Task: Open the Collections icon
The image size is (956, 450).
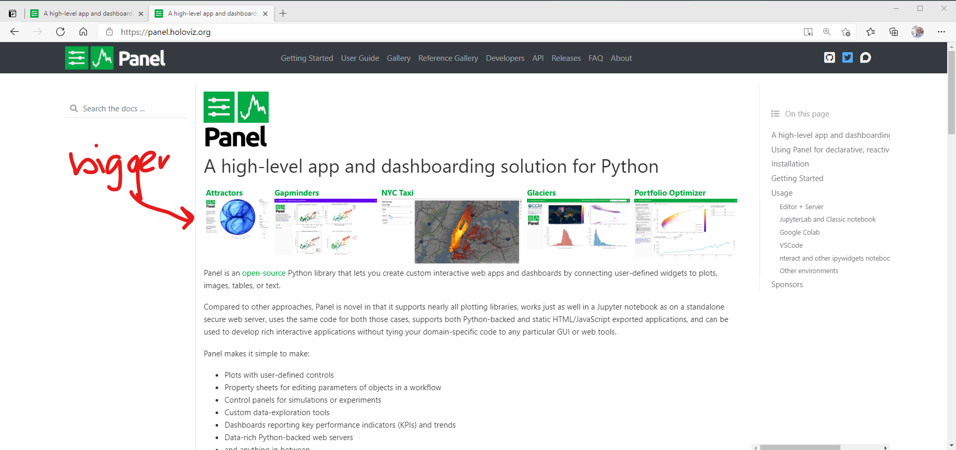Action: point(894,32)
